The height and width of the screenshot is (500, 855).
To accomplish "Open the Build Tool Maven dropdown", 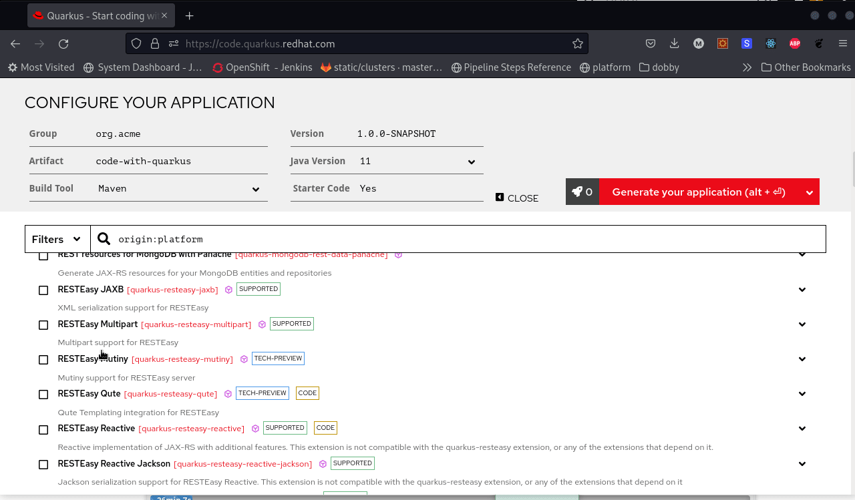I will 179,189.
